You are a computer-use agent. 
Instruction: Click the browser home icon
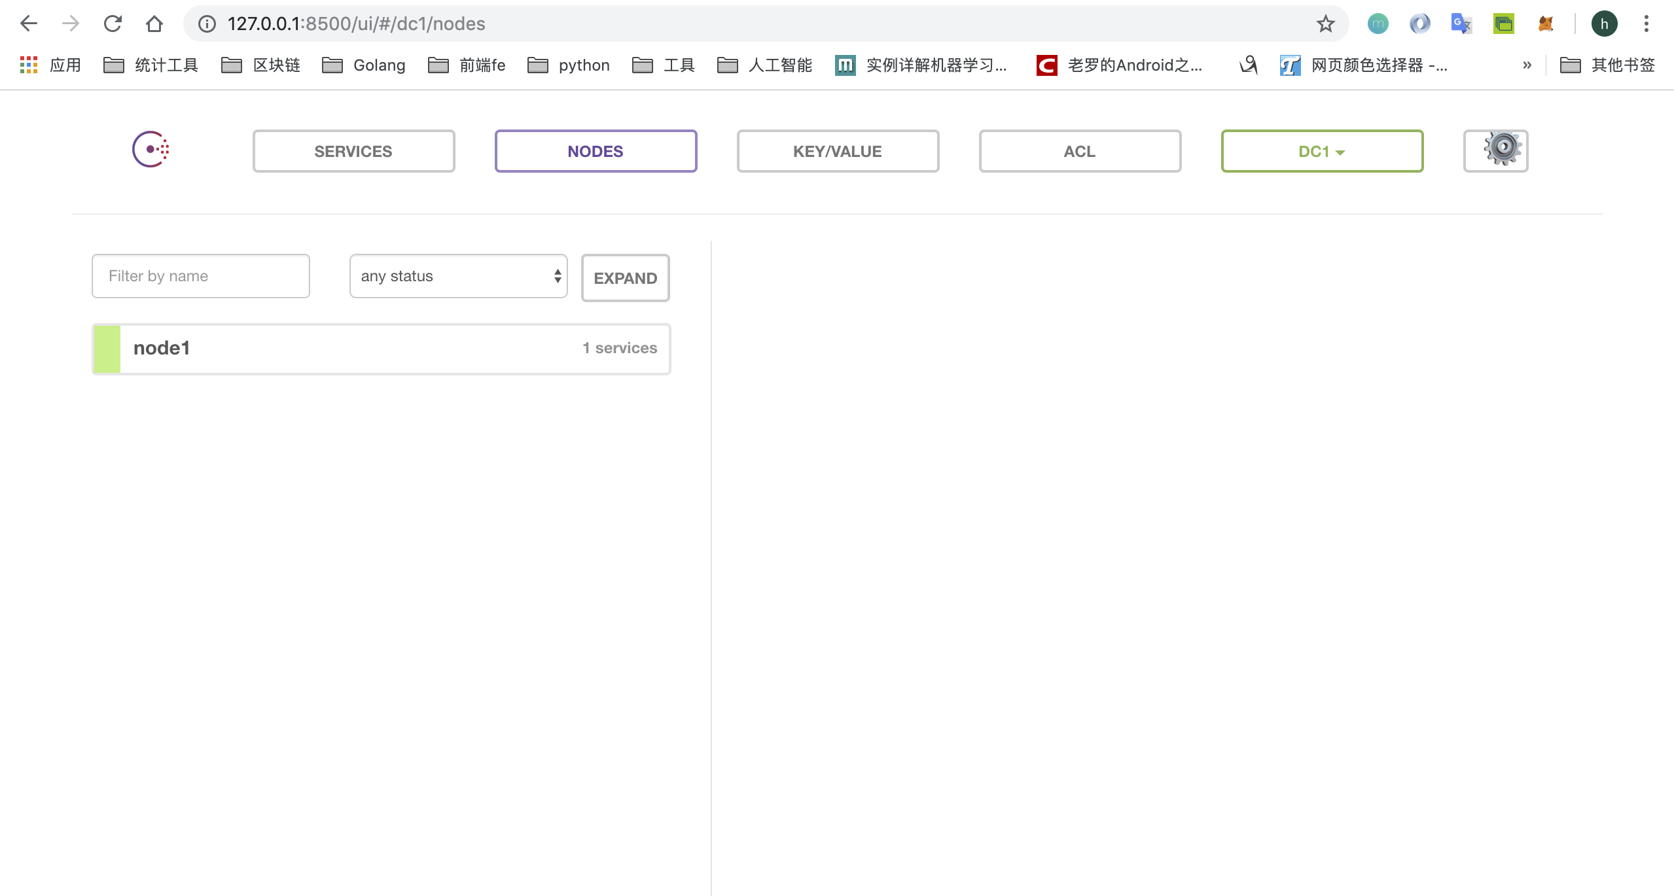pos(154,24)
